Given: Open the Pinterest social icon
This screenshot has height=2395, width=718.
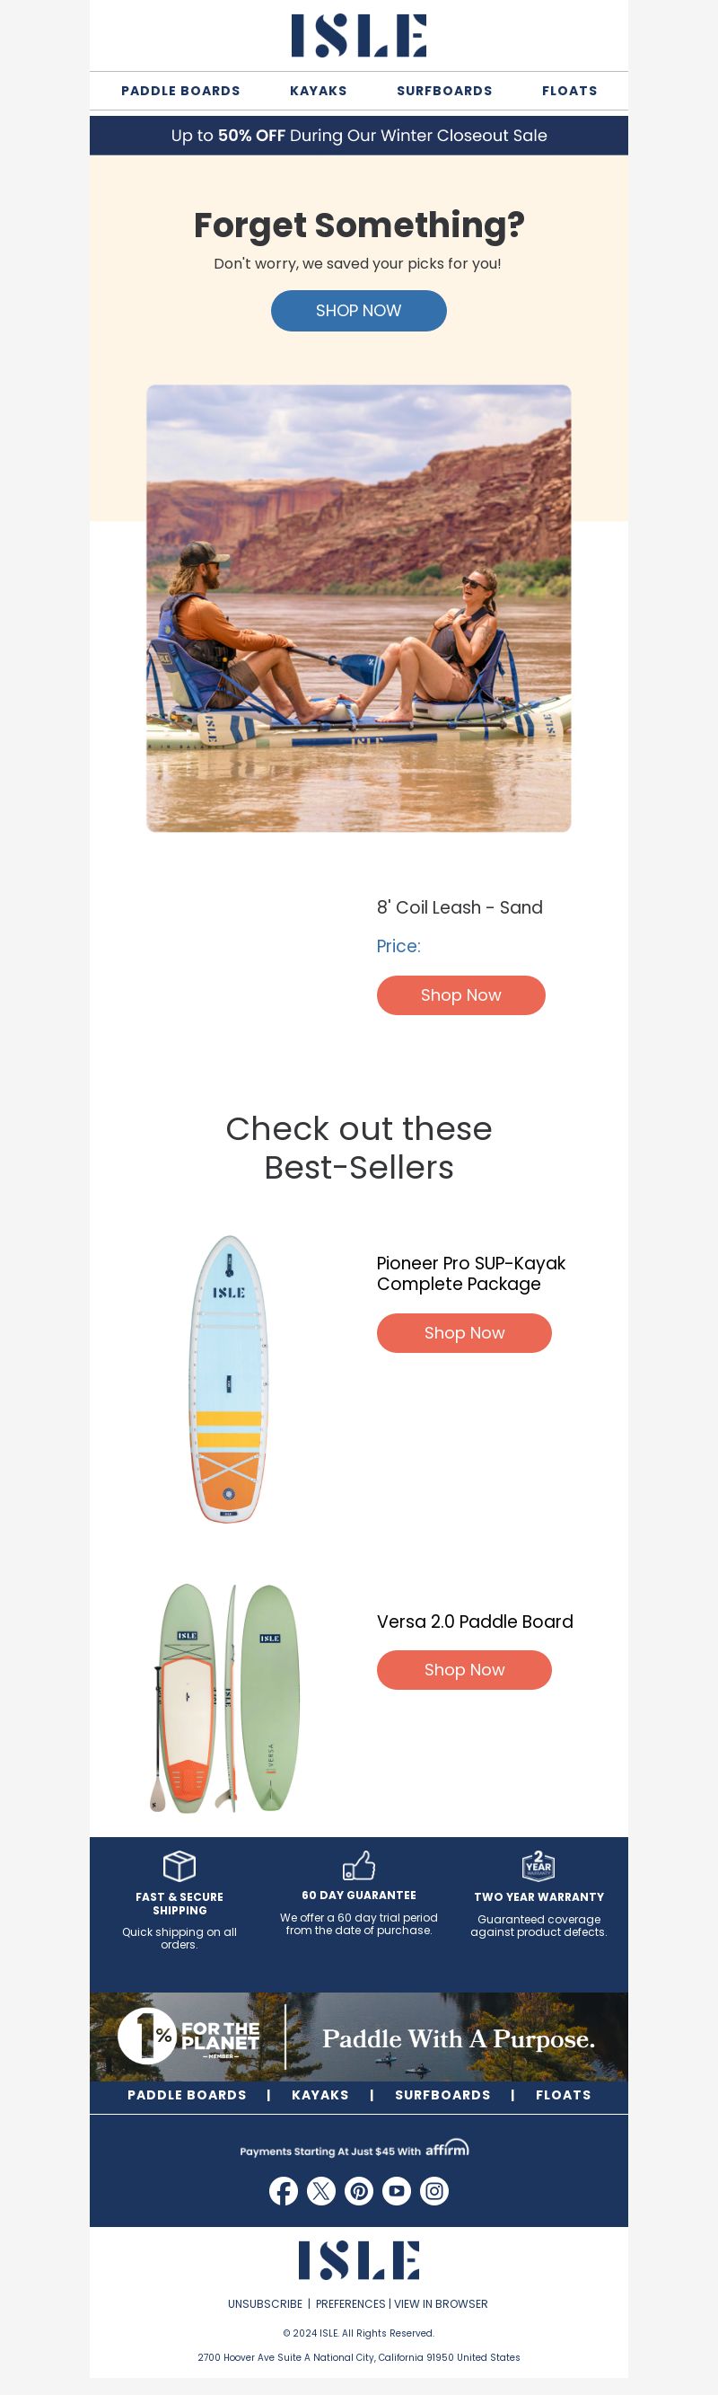Looking at the screenshot, I should click(360, 2191).
